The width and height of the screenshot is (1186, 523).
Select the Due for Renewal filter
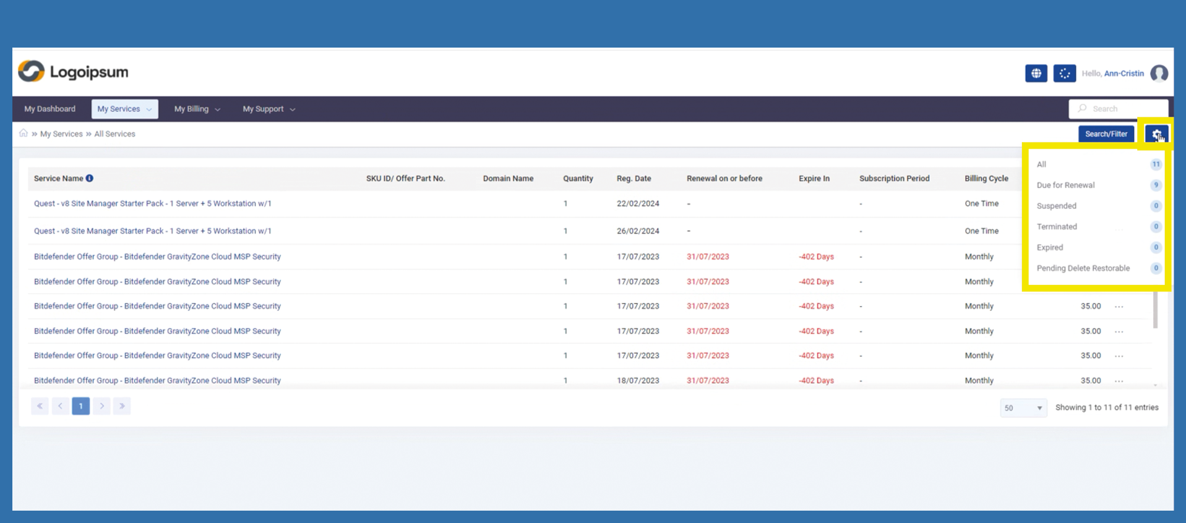point(1065,185)
